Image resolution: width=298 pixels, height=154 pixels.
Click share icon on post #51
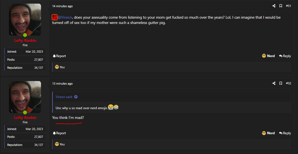pos(274,6)
